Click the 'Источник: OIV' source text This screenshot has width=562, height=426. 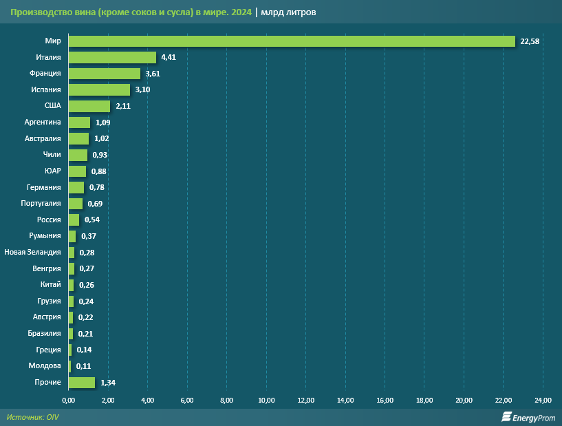coord(33,417)
